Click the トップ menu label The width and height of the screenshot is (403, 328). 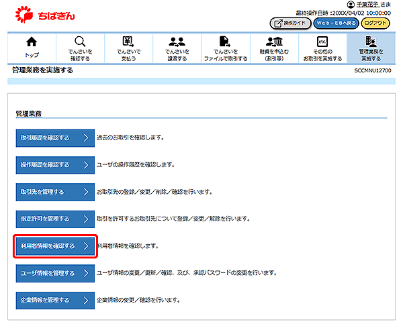(32, 55)
